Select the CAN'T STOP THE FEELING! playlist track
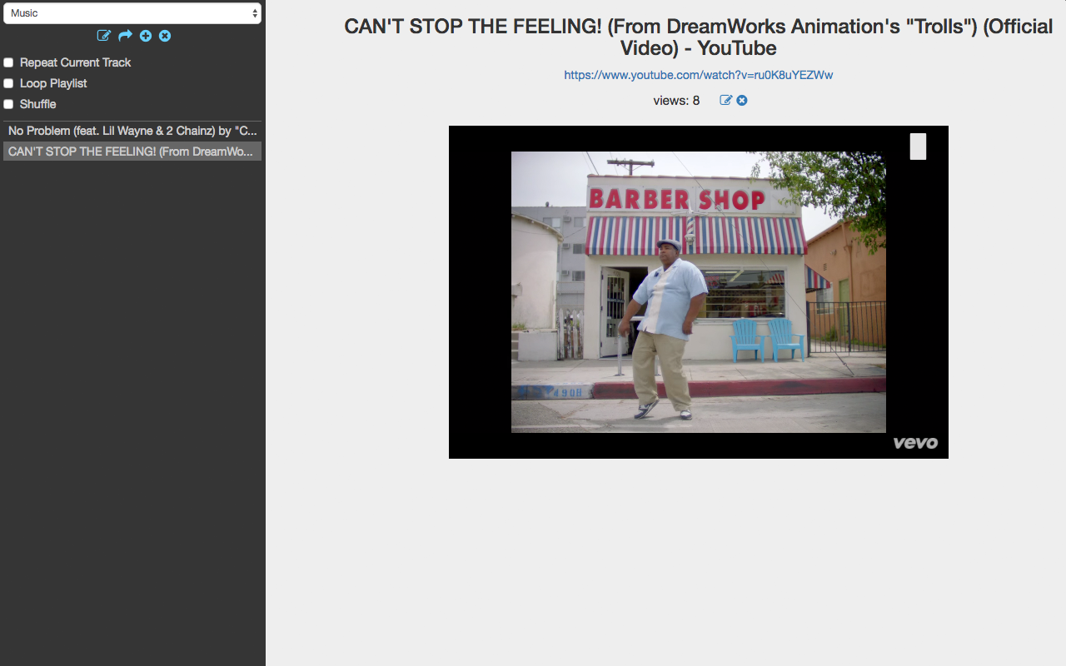The height and width of the screenshot is (666, 1066). pyautogui.click(x=132, y=152)
